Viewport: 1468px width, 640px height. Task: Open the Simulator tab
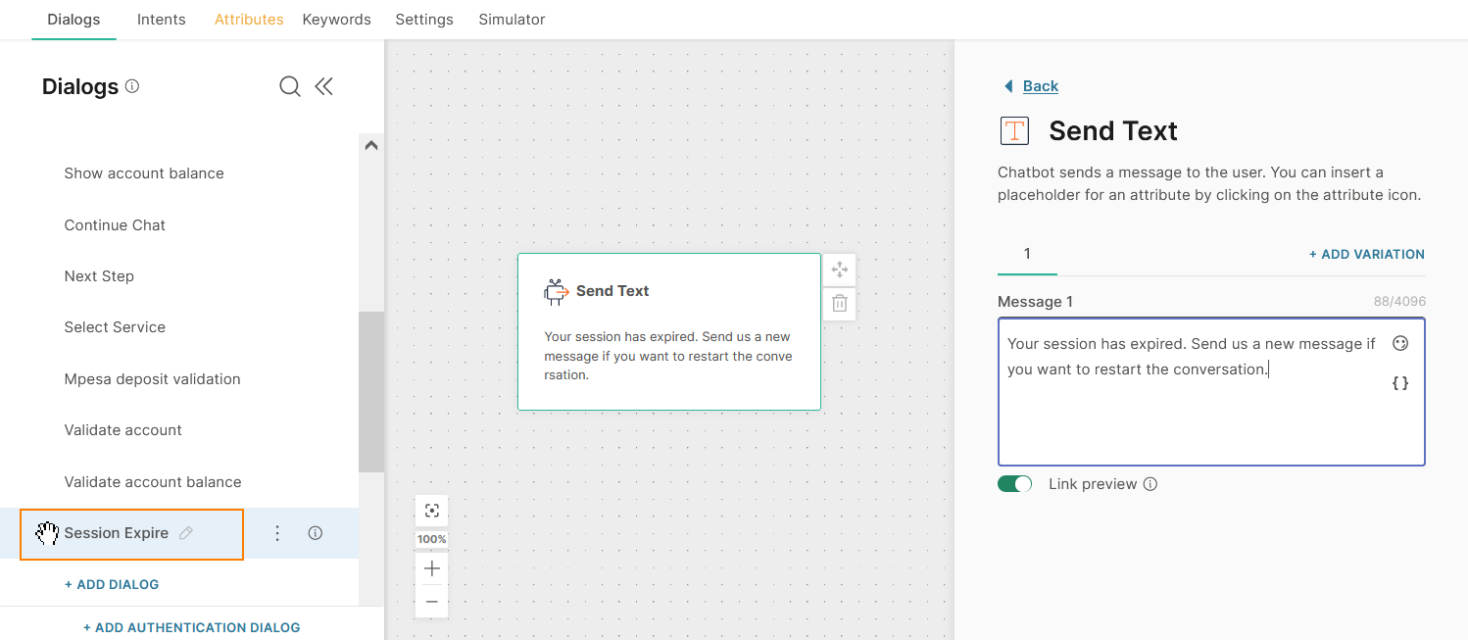click(512, 20)
